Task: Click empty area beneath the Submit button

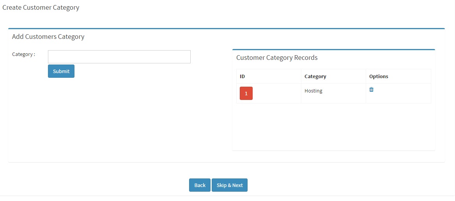Action: (x=116, y=119)
